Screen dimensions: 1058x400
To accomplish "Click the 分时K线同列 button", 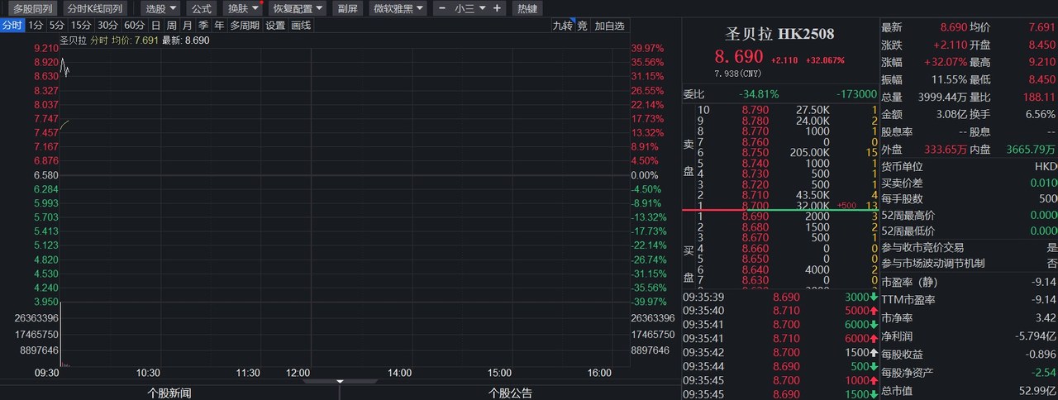I will 94,8.
